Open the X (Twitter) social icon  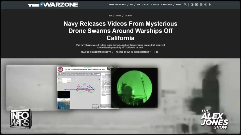click(x=197, y=4)
